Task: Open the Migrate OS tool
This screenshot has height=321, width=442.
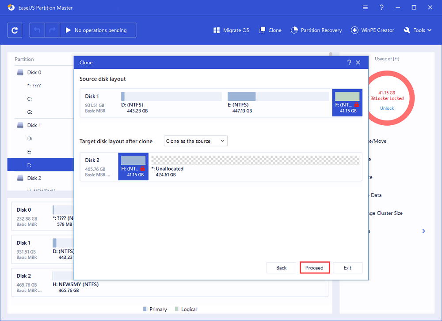Action: coord(231,30)
